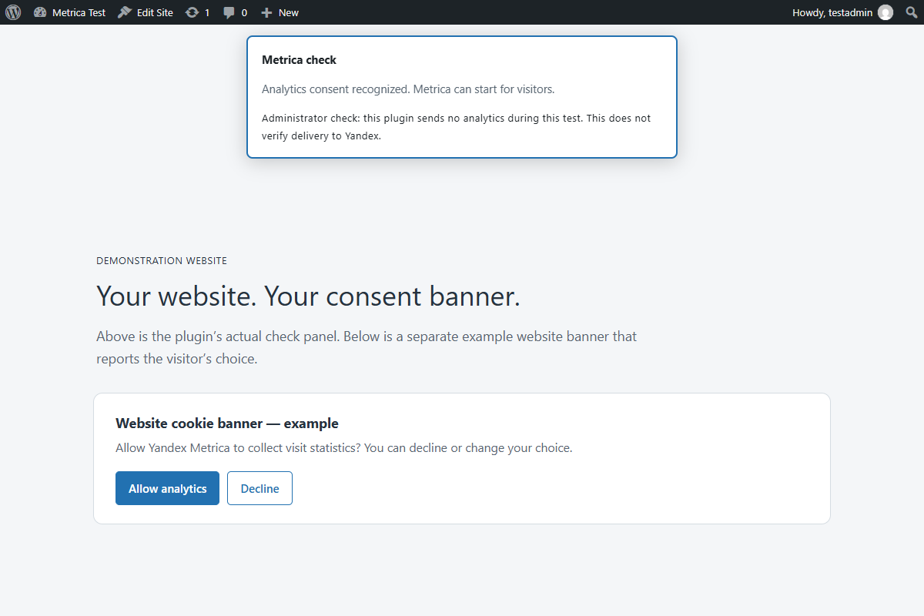Click the testadmin avatar icon
The width and height of the screenshot is (924, 616).
[x=885, y=12]
